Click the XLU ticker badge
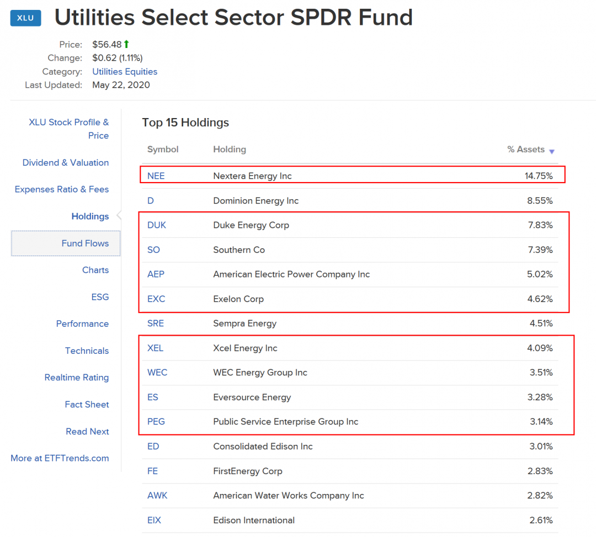 pos(25,18)
